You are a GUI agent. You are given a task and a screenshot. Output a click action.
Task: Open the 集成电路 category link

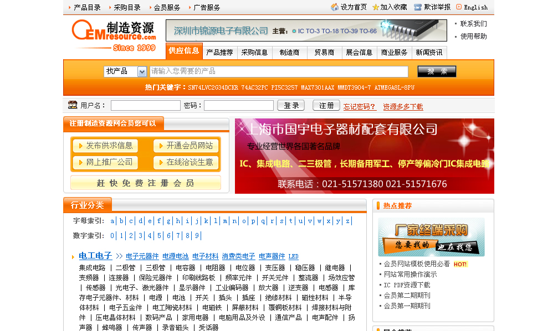coord(92,268)
